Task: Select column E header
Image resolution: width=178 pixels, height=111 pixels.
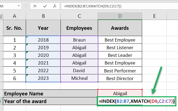Action: (x=154, y=16)
